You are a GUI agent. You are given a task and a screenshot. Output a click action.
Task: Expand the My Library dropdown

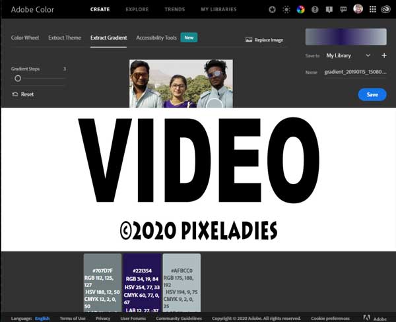[x=348, y=55]
